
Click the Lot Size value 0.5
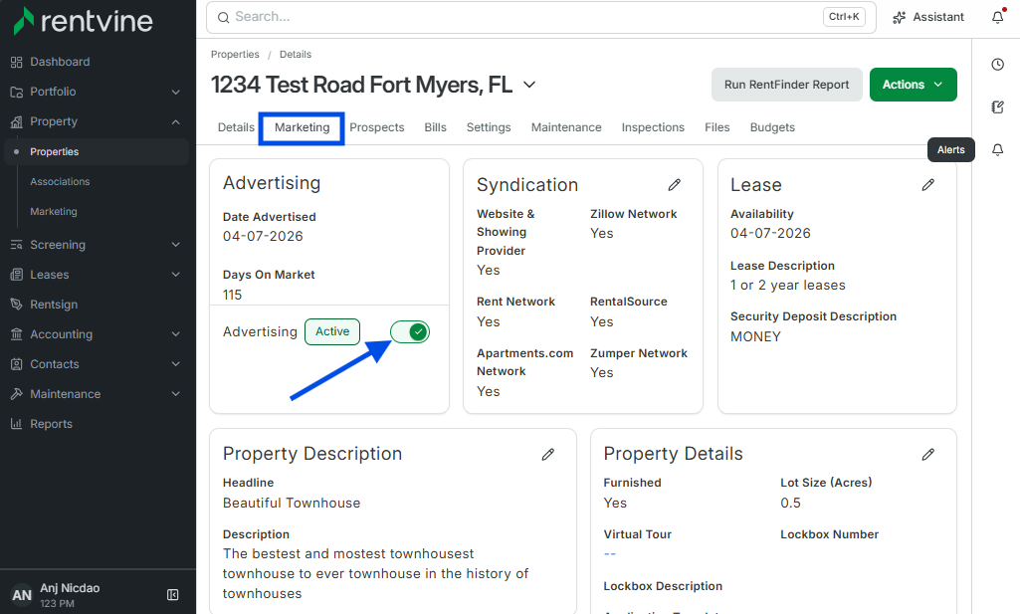point(790,504)
